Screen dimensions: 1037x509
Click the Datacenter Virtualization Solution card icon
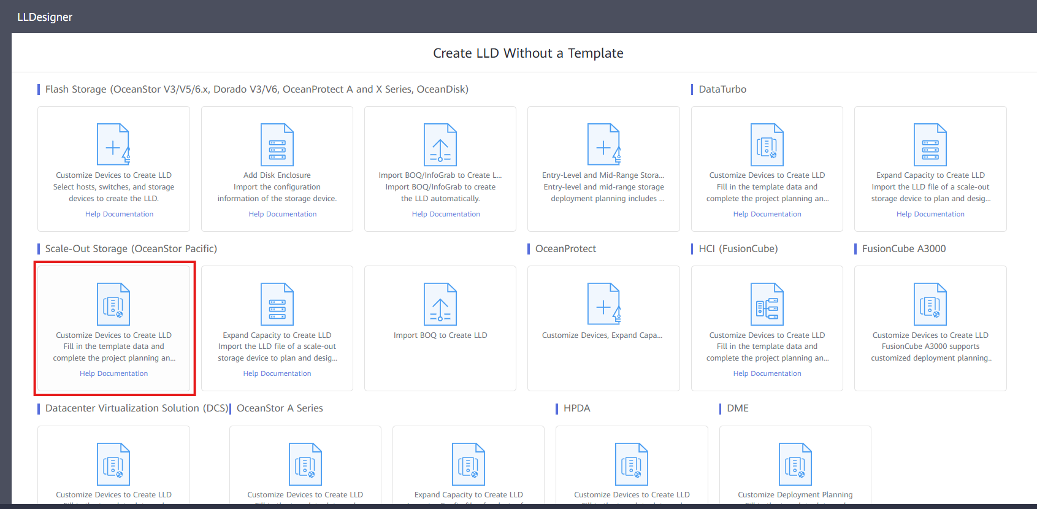(x=113, y=464)
